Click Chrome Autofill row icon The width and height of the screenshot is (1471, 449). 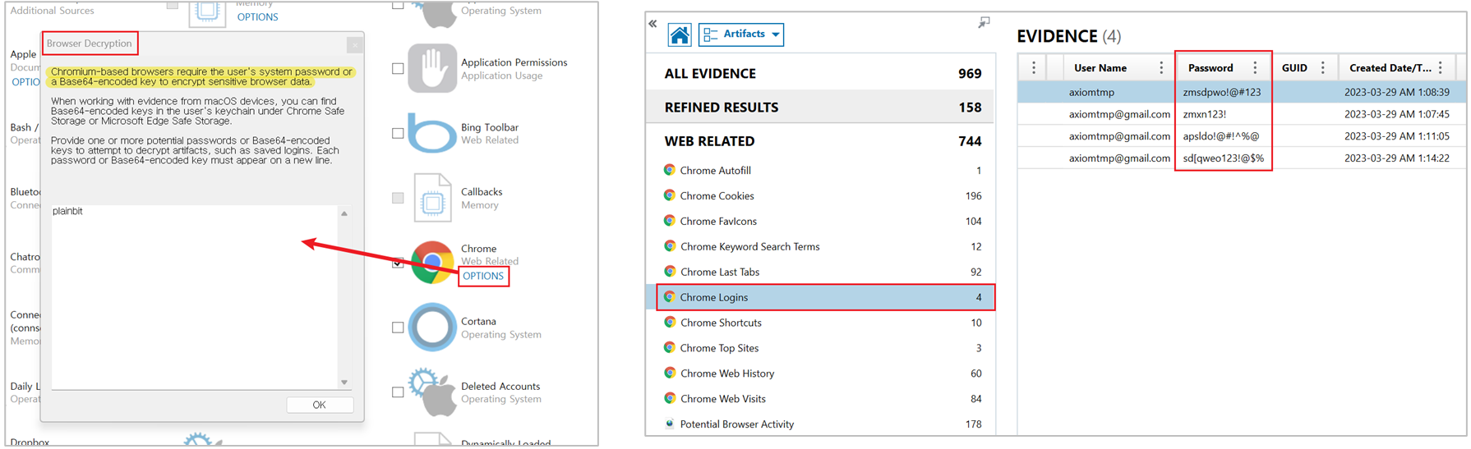point(670,170)
